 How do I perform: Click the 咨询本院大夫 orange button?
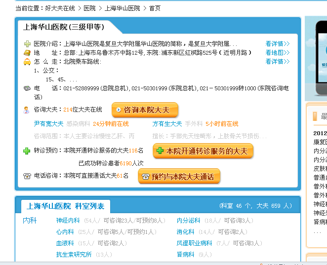(x=145, y=110)
